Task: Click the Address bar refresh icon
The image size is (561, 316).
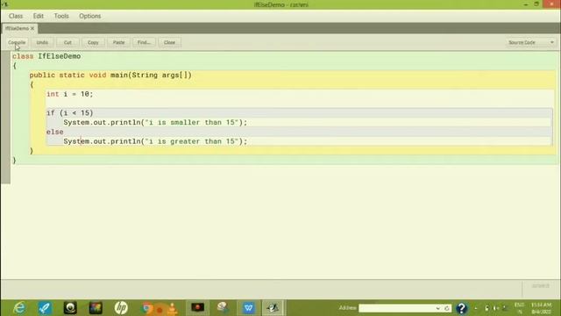Action: (x=447, y=308)
